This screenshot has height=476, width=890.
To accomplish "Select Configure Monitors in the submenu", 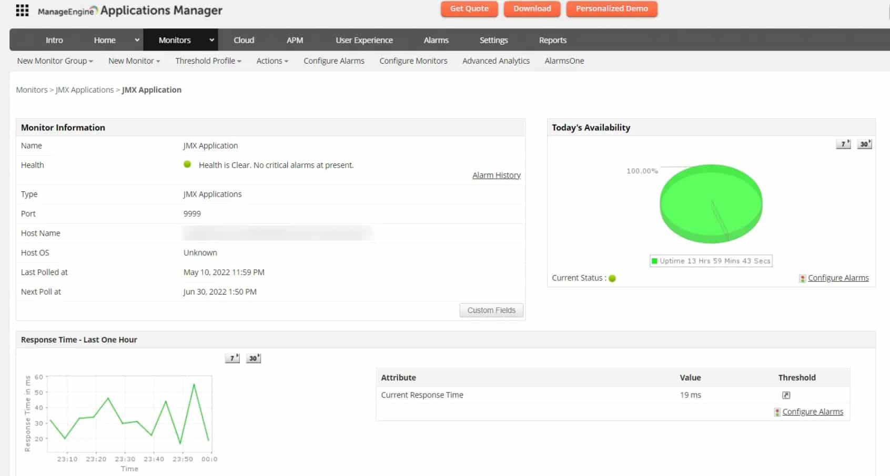I will 413,60.
